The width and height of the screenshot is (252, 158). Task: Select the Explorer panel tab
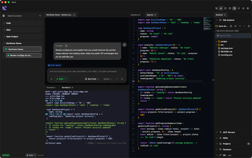219,15
